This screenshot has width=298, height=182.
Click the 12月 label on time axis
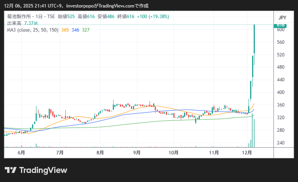click(247, 152)
